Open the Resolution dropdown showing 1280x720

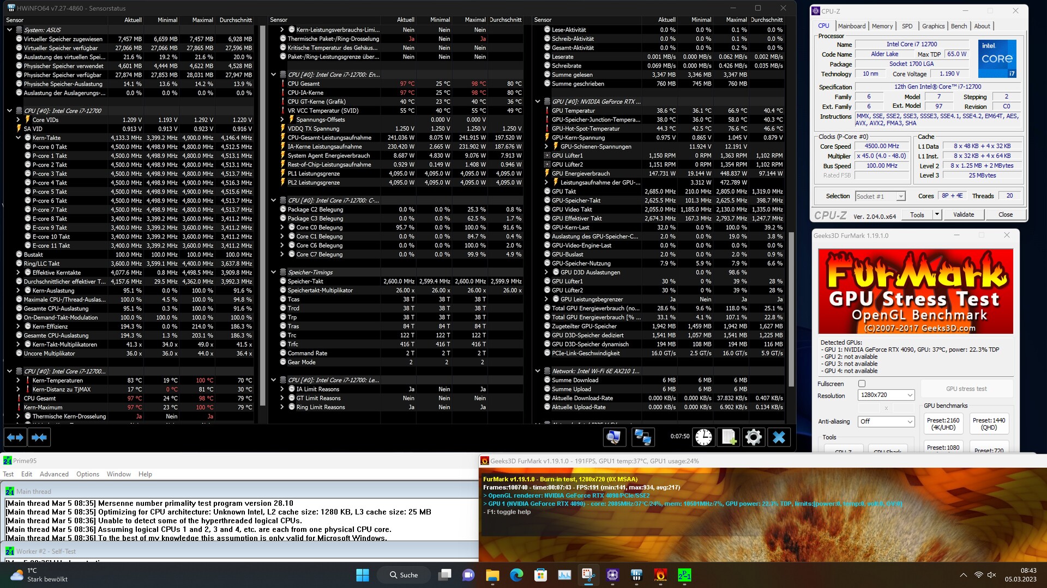[886, 395]
